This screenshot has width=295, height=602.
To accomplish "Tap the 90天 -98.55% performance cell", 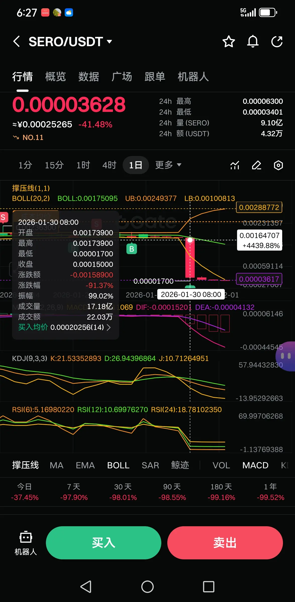I will (x=172, y=492).
